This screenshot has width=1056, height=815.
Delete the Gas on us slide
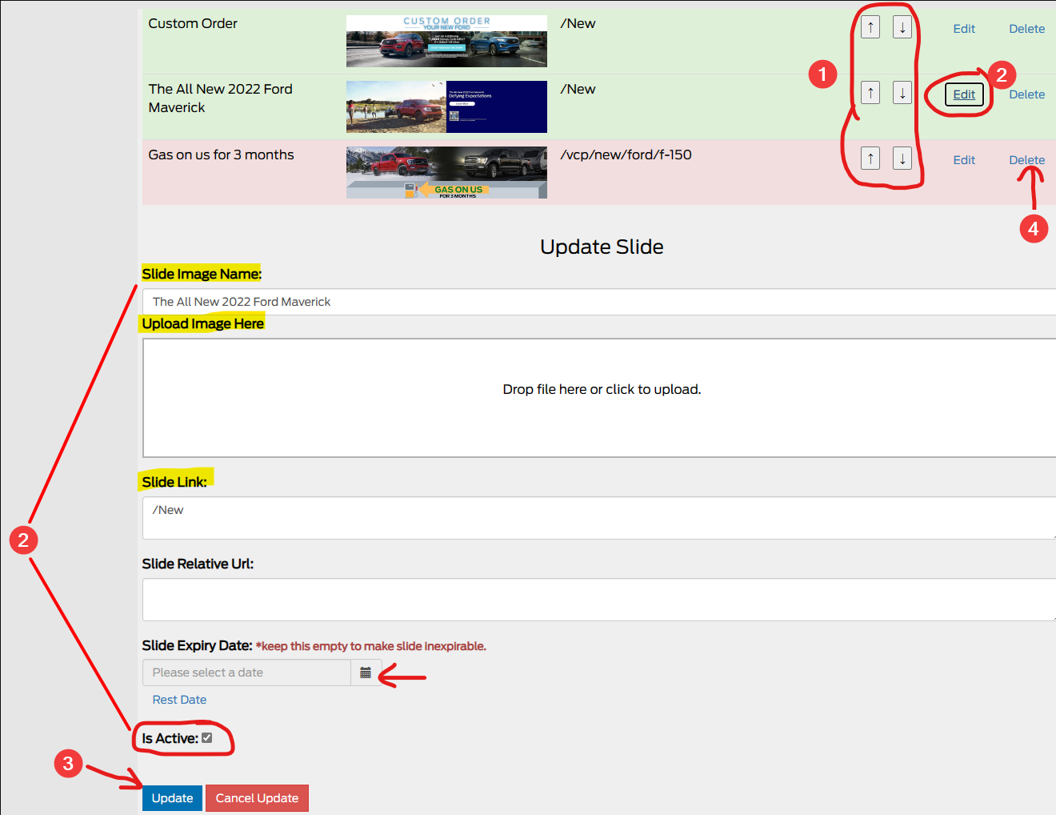click(1026, 160)
